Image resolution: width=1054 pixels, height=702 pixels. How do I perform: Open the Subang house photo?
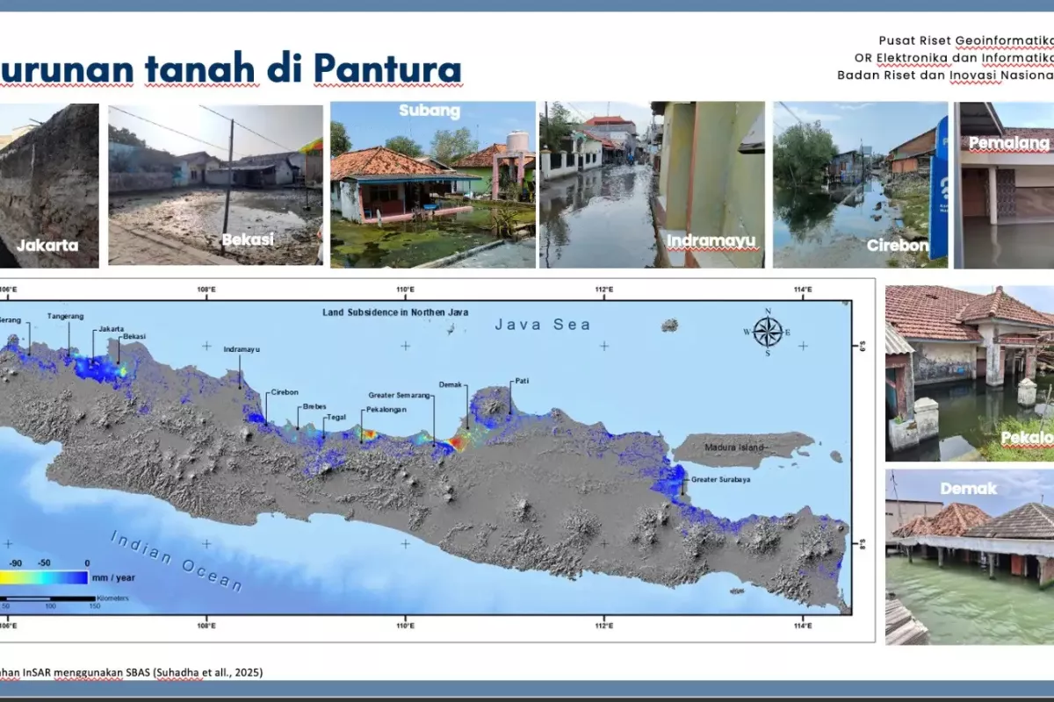[433, 184]
